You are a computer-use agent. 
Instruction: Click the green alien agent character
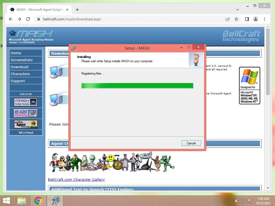pyautogui.click(x=92, y=162)
